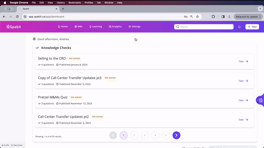Jump to page 3 of results

pyautogui.click(x=145, y=135)
